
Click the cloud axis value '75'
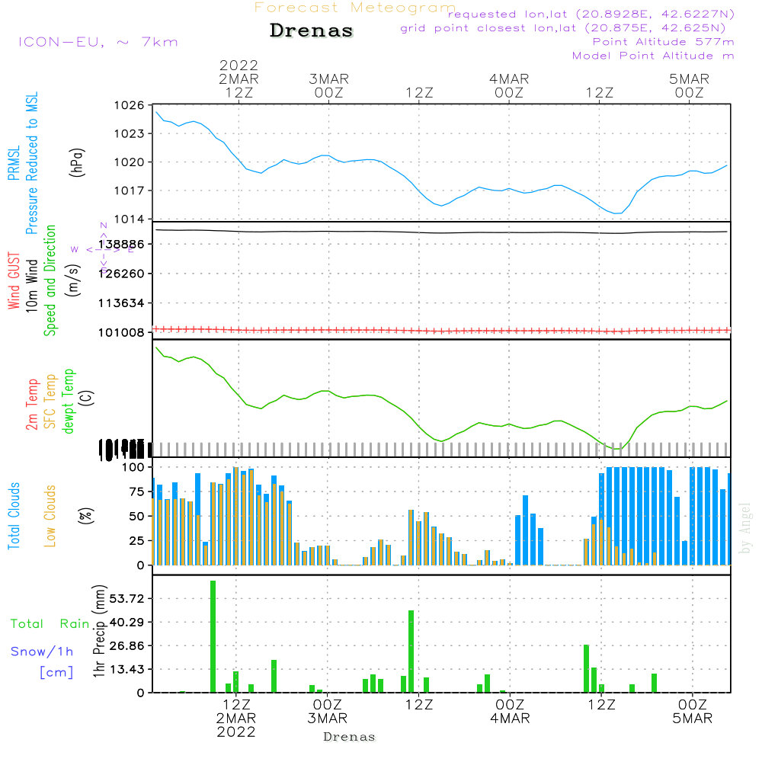click(136, 491)
